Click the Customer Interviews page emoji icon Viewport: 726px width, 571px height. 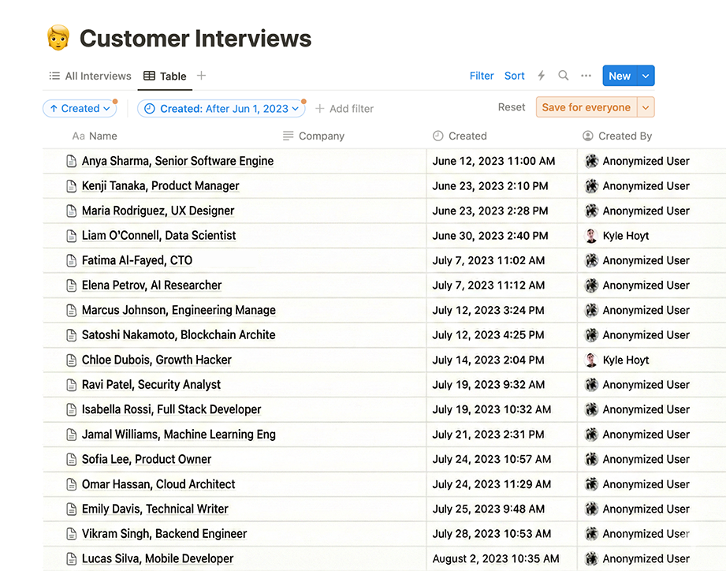58,38
